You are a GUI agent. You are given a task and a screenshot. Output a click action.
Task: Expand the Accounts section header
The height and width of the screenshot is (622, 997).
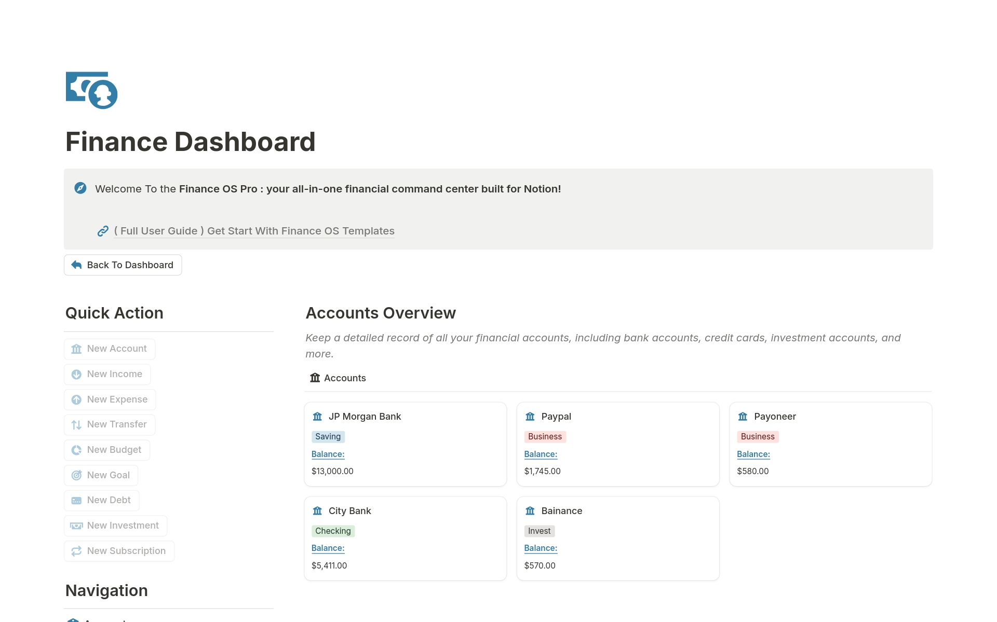[x=338, y=378]
